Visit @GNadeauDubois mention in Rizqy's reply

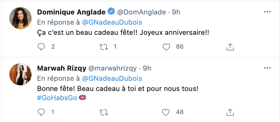click(112, 79)
